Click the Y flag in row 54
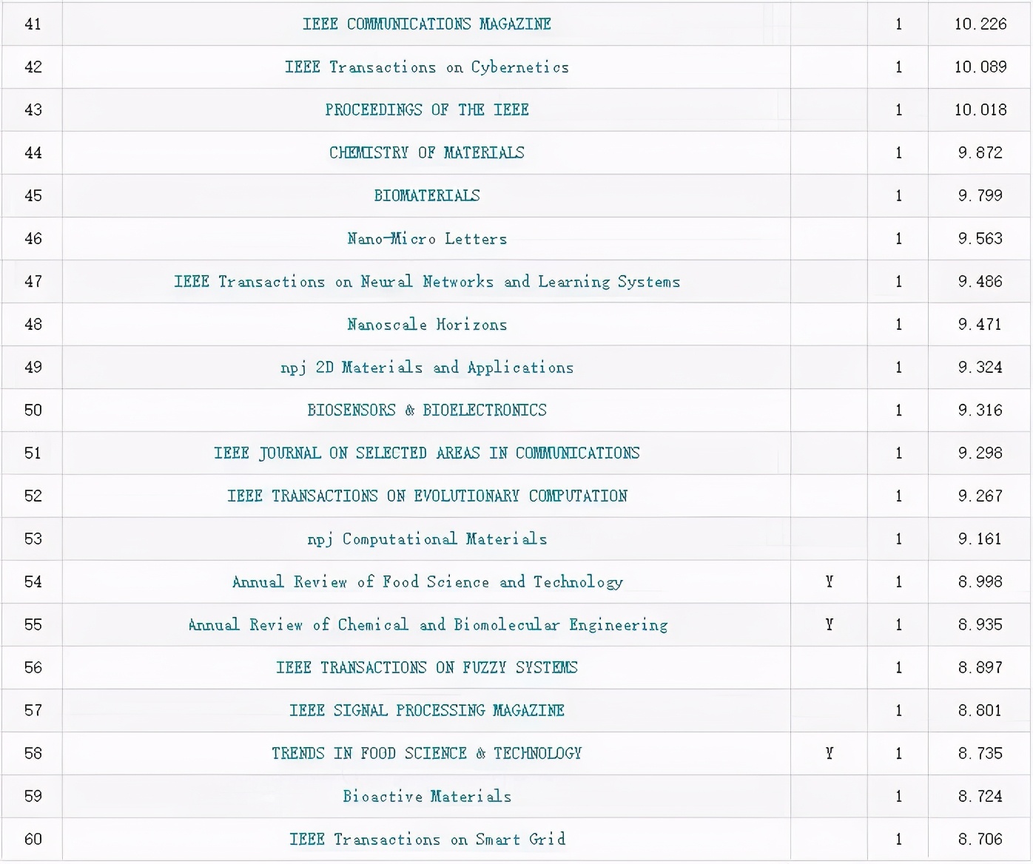 pyautogui.click(x=830, y=581)
